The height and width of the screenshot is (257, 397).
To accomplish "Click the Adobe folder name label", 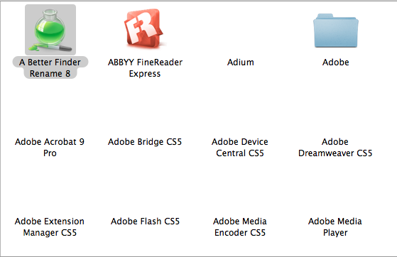I will pyautogui.click(x=336, y=62).
